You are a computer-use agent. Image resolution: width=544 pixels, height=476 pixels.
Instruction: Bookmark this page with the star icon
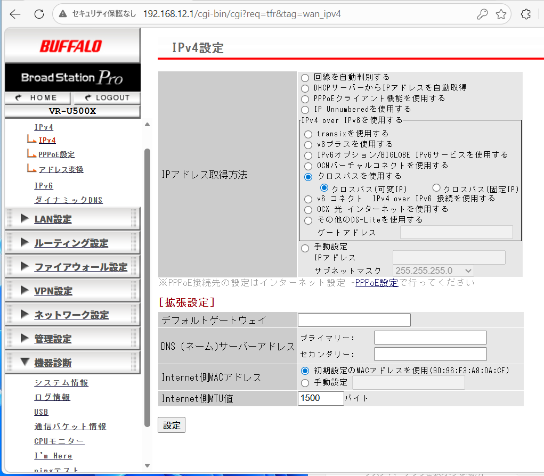point(501,14)
